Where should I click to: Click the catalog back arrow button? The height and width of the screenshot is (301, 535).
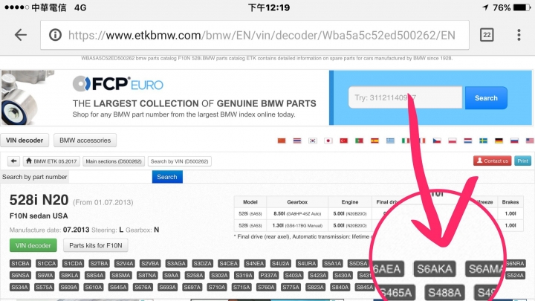pyautogui.click(x=13, y=161)
